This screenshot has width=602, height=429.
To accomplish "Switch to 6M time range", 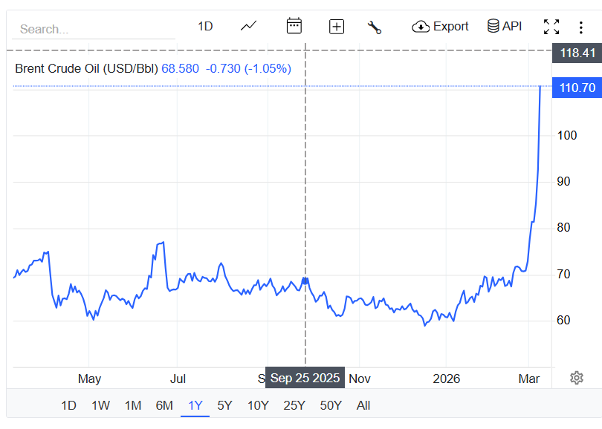I will click(164, 405).
